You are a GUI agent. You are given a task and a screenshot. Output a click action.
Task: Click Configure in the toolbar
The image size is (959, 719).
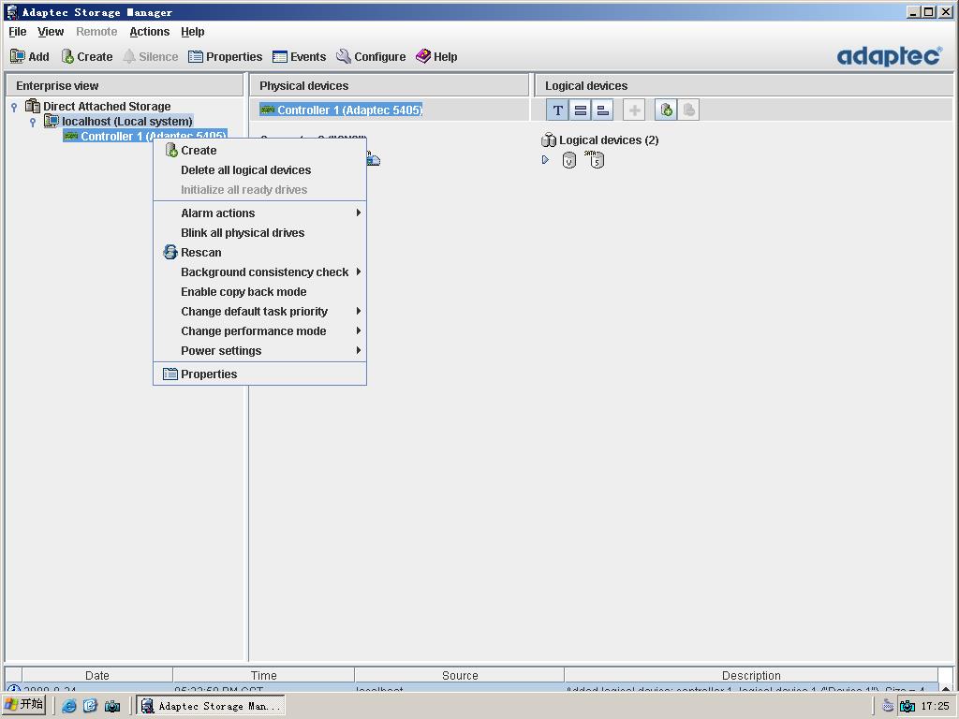(371, 56)
